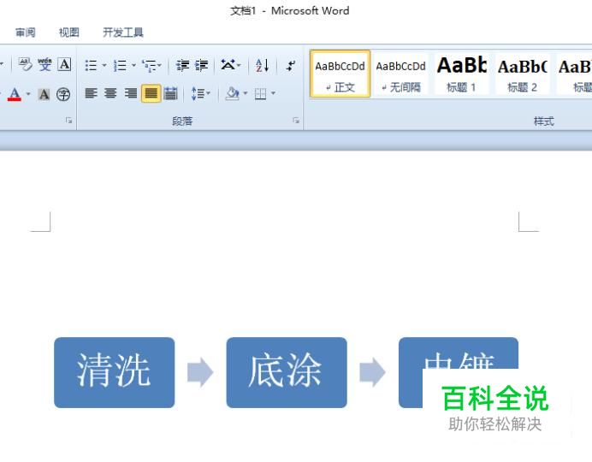Viewport: 592px width, 462px height.
Task: Click the Asian layout icon
Action: [x=228, y=65]
